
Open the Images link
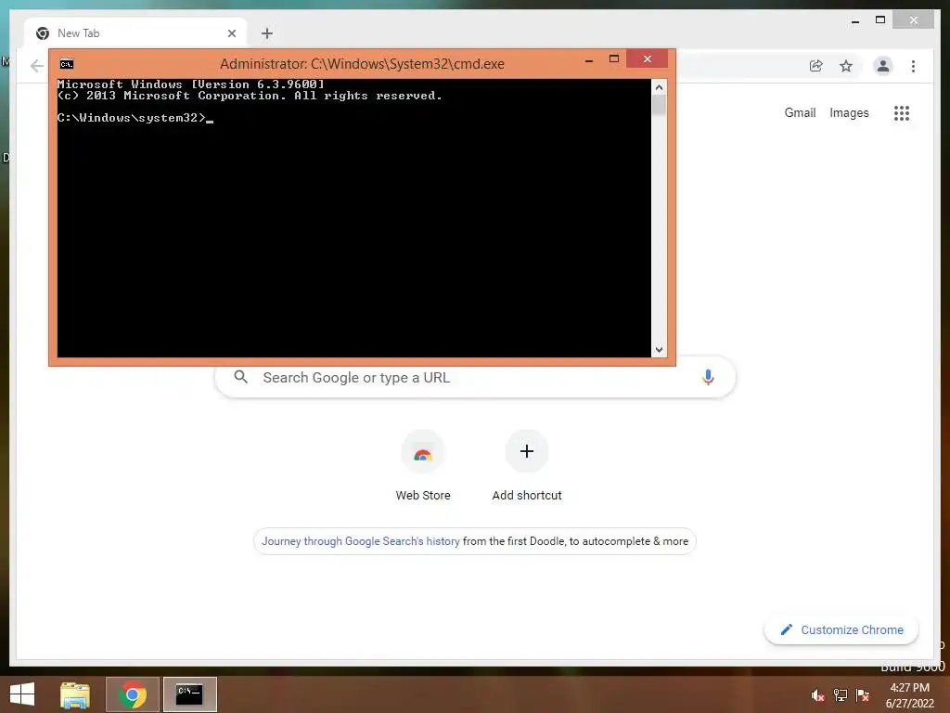coord(849,112)
